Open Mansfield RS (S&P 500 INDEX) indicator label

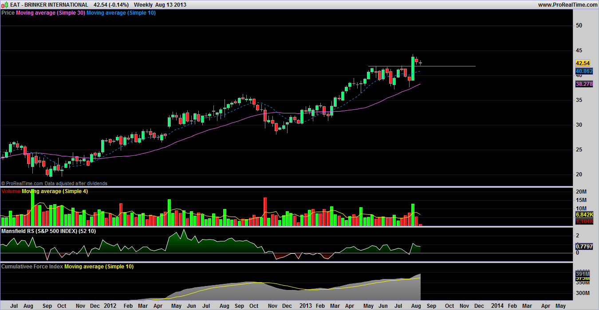click(48, 231)
